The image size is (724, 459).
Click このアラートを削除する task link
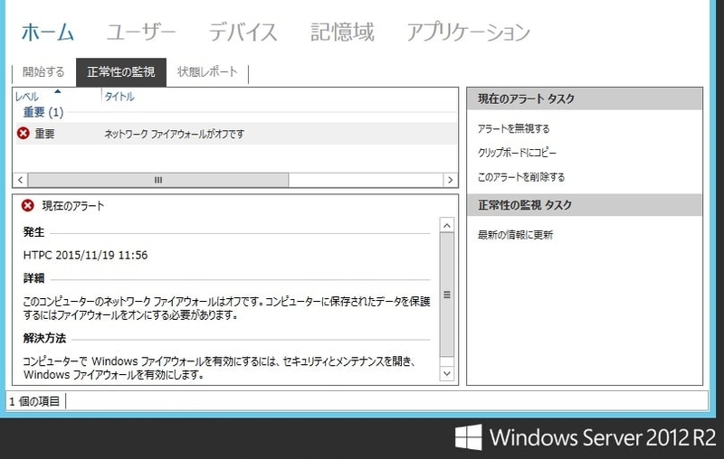(521, 177)
